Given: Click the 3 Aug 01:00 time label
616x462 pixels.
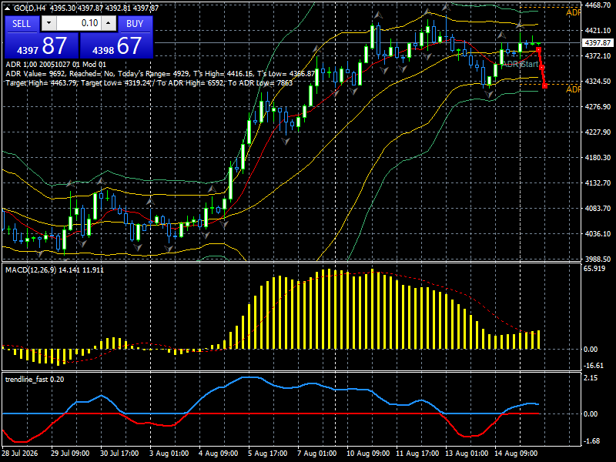Looking at the screenshot, I should [169, 453].
